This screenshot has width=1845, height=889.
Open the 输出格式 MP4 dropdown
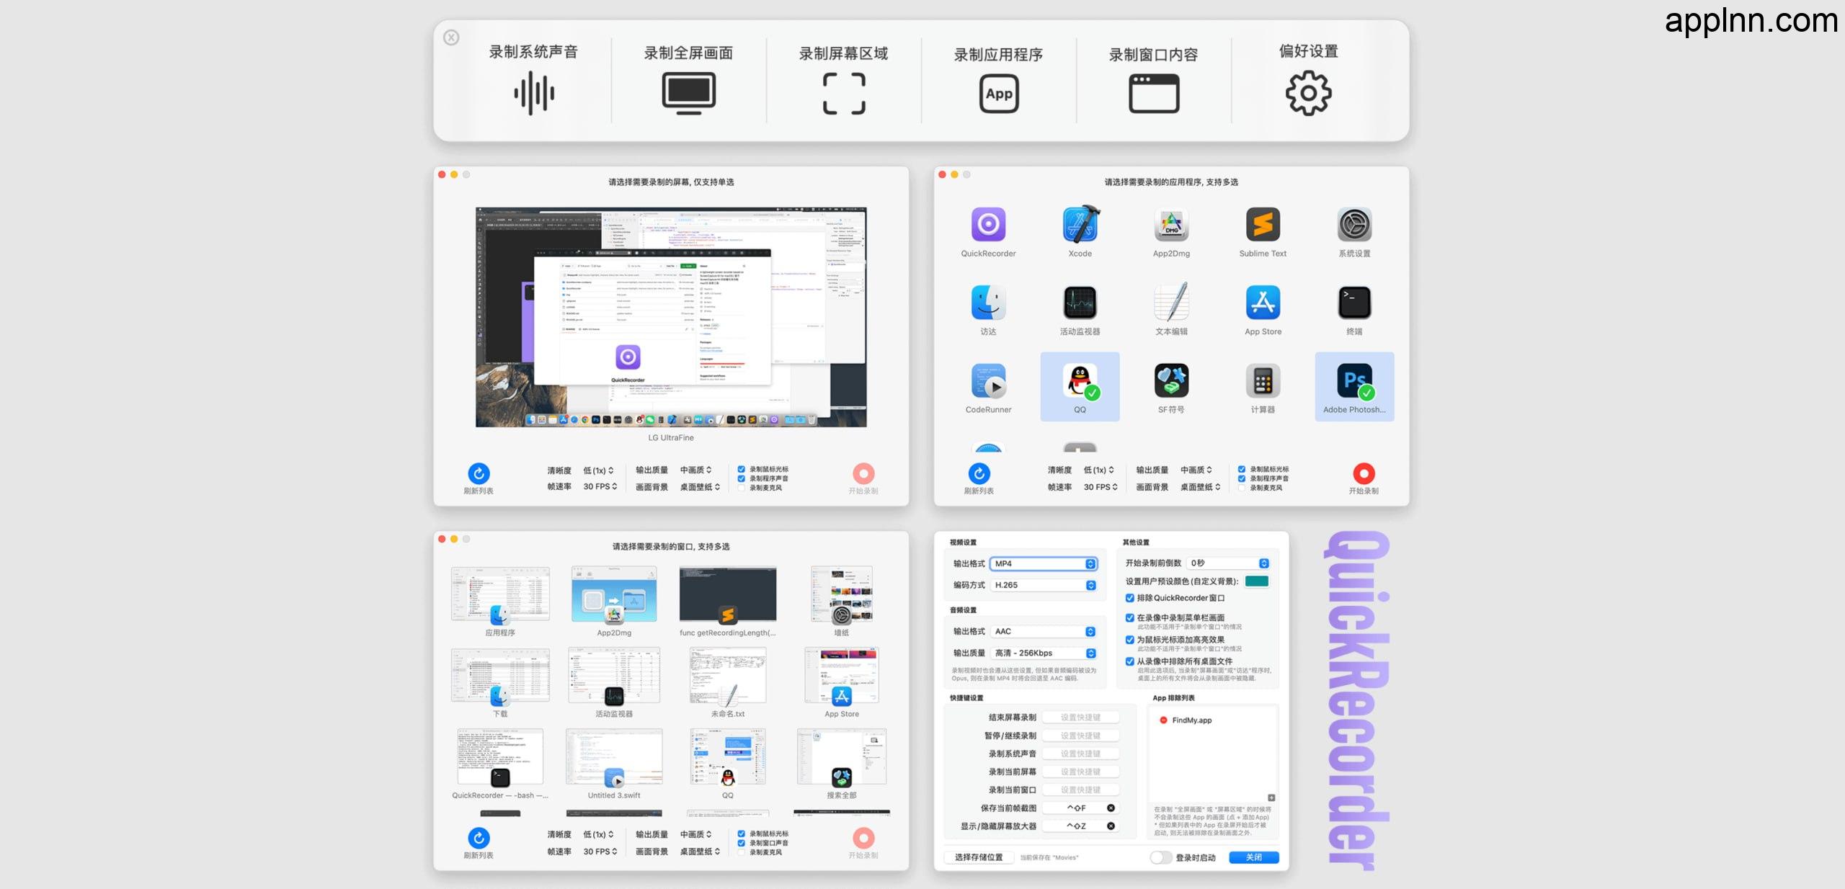pos(1044,564)
